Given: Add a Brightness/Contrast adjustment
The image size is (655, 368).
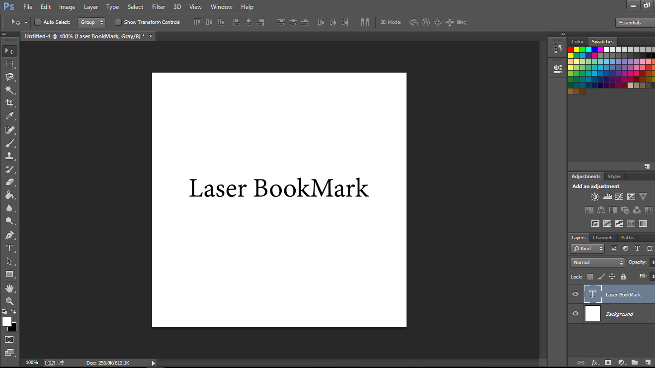Looking at the screenshot, I should (x=595, y=197).
